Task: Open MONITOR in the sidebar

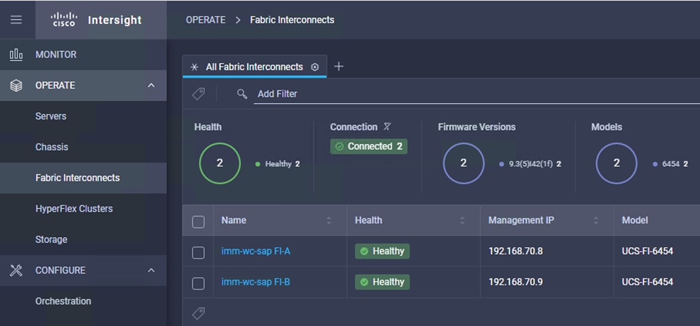Action: 83,54
